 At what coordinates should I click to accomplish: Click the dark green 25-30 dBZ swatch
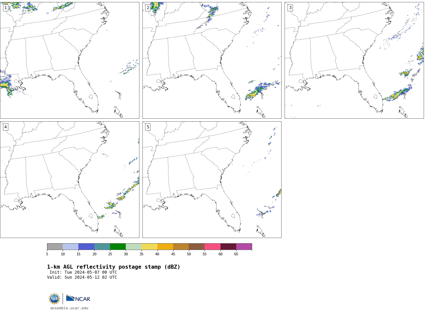tap(118, 247)
